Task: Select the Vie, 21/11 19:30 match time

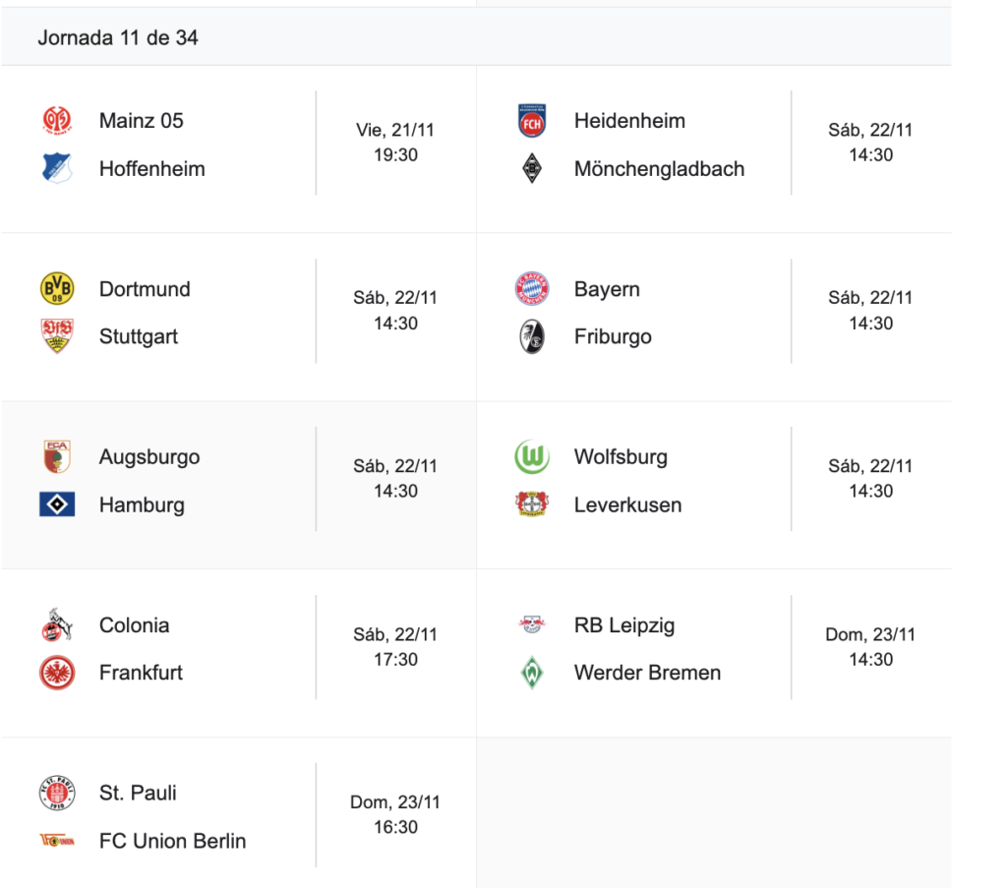Action: (395, 143)
